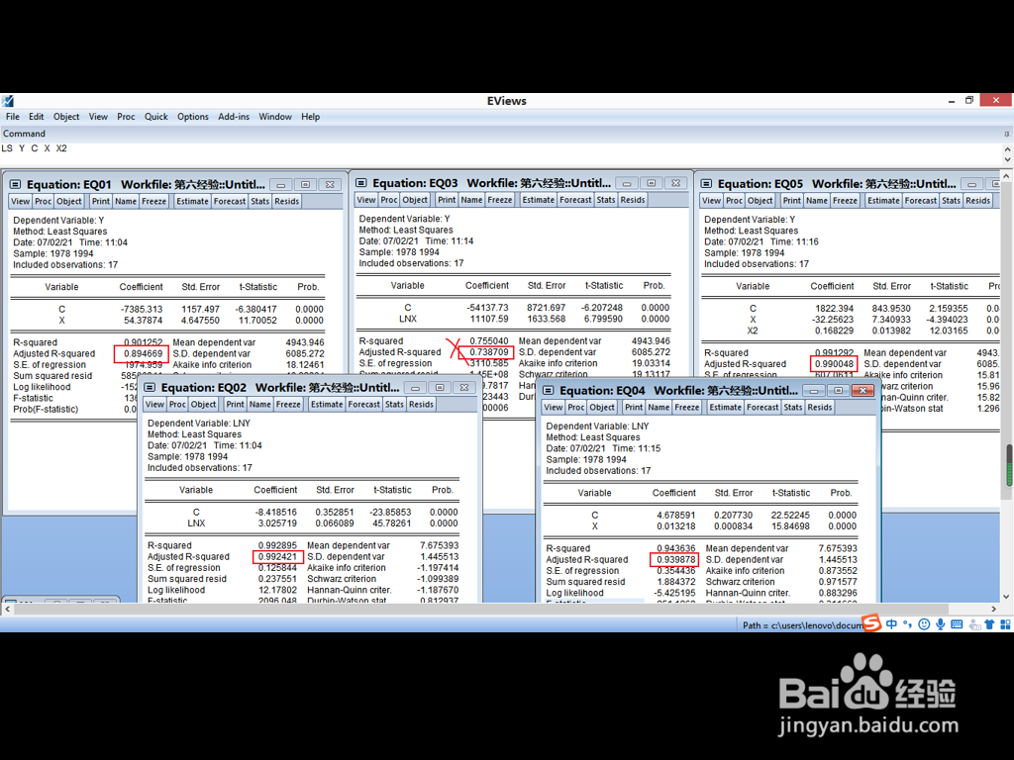
Task: Click workspace vertical scrollbar down arrow
Action: click(x=1006, y=597)
